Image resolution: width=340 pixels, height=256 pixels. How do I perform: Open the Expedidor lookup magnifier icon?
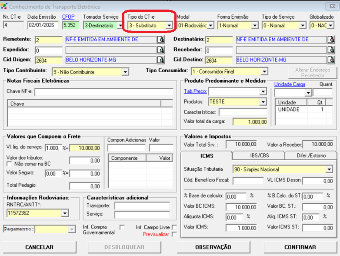click(x=161, y=50)
